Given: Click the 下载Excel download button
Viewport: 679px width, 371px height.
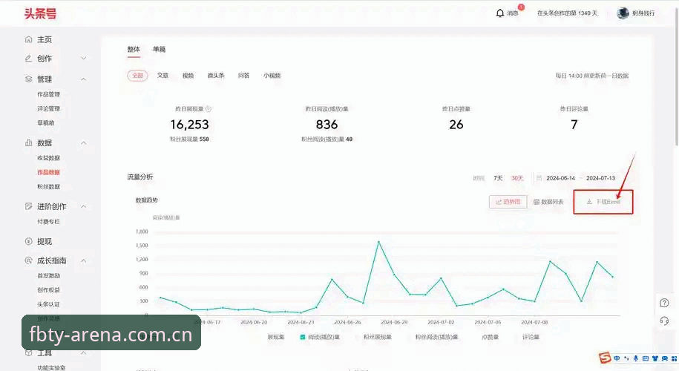Looking at the screenshot, I should tap(603, 202).
